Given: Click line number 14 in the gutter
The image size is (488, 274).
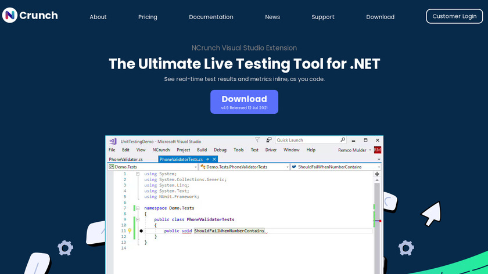Looking at the screenshot, I should [x=124, y=248].
